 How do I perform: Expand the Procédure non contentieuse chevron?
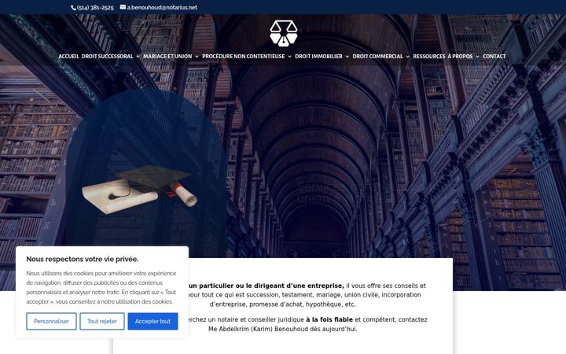pos(289,57)
